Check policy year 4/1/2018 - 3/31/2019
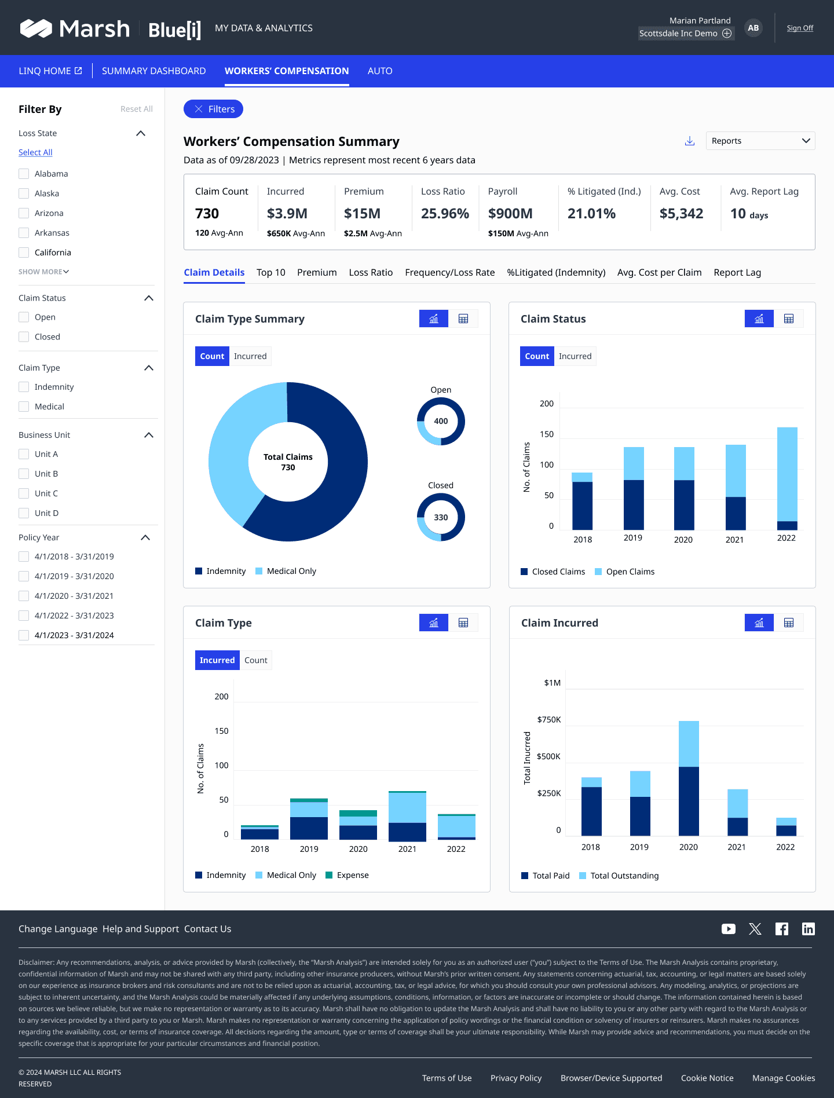The width and height of the screenshot is (834, 1098). (x=24, y=557)
